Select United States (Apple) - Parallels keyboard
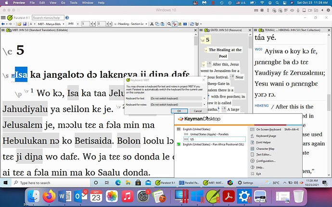Viewport: 332px width, 207px height. (209, 134)
